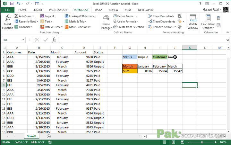Screen dimensions: 231x145
Task: Open Undo history dropdown arrow
Action: click(x=22, y=4)
